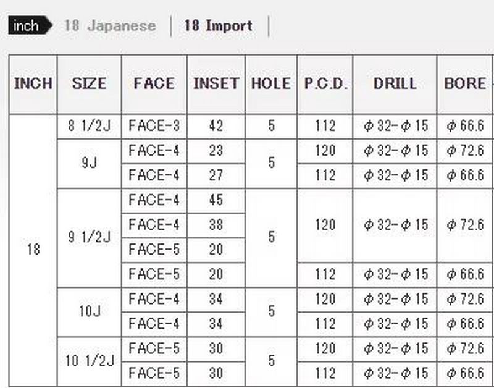Click the 9 1/2J size cell
494x388 pixels.
coord(89,237)
